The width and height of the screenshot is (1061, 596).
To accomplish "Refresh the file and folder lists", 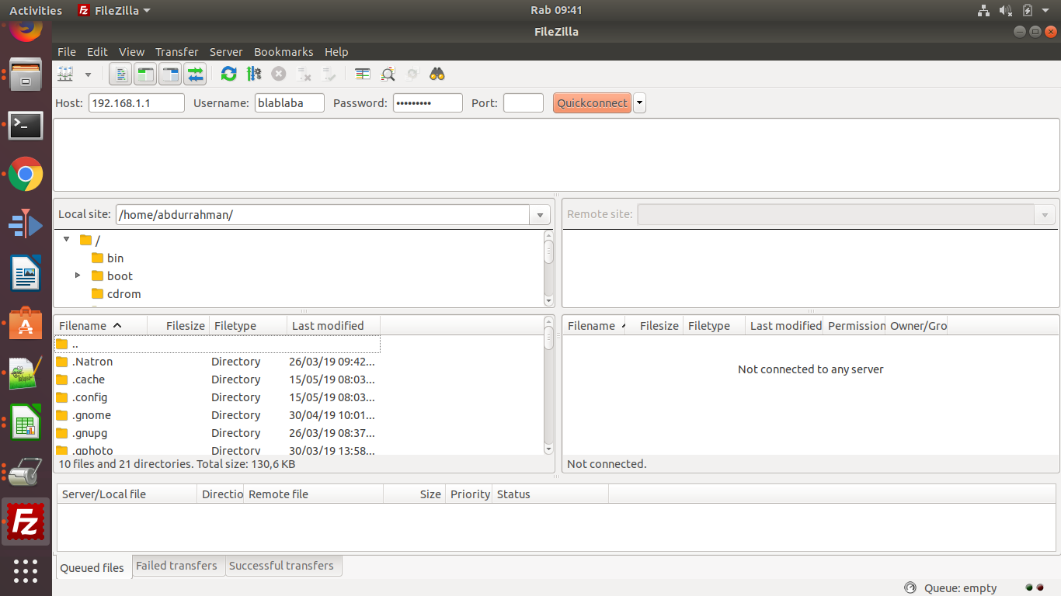I will [228, 74].
